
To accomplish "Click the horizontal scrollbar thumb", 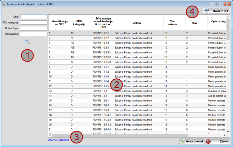I will pos(120,135).
